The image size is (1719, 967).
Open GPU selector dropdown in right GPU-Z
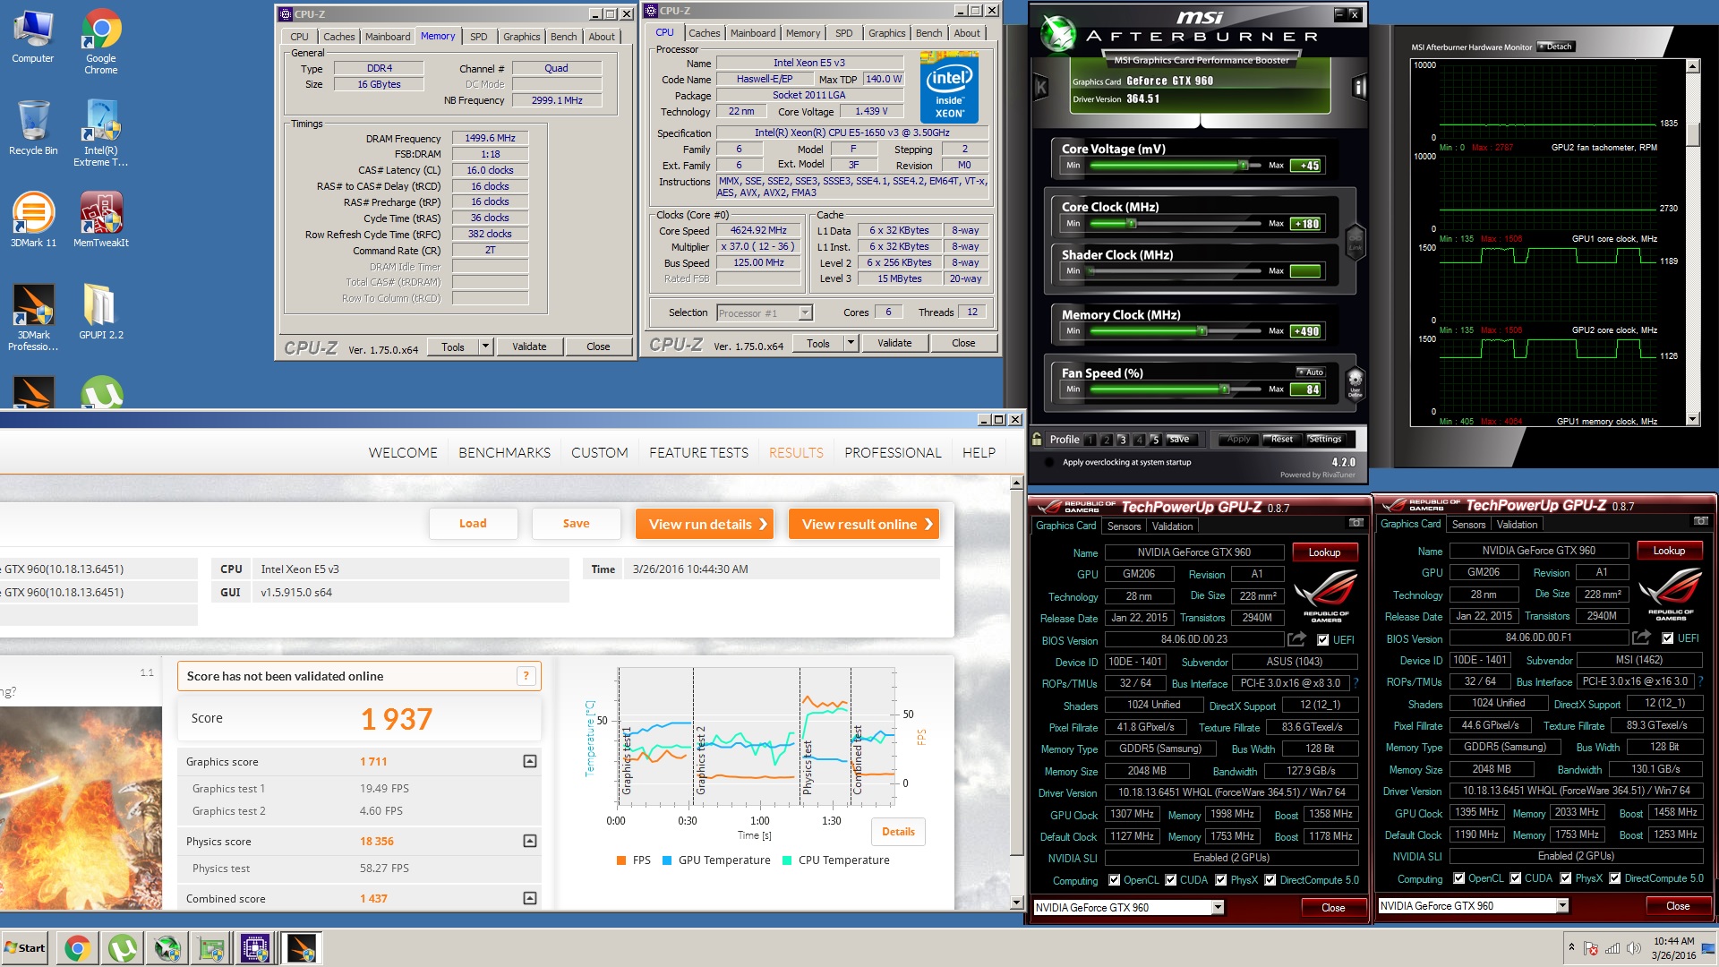1562,906
